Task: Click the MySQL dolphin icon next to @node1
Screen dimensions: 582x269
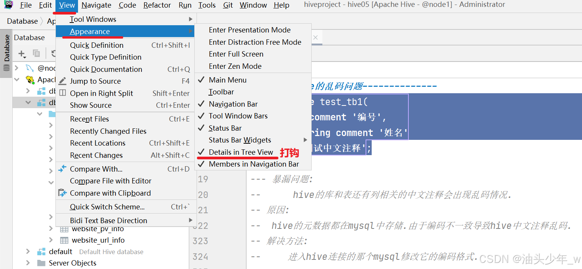Action: 29,68
